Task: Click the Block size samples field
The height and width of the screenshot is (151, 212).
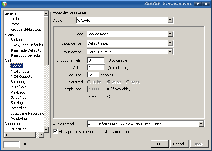Action: (x=93, y=75)
